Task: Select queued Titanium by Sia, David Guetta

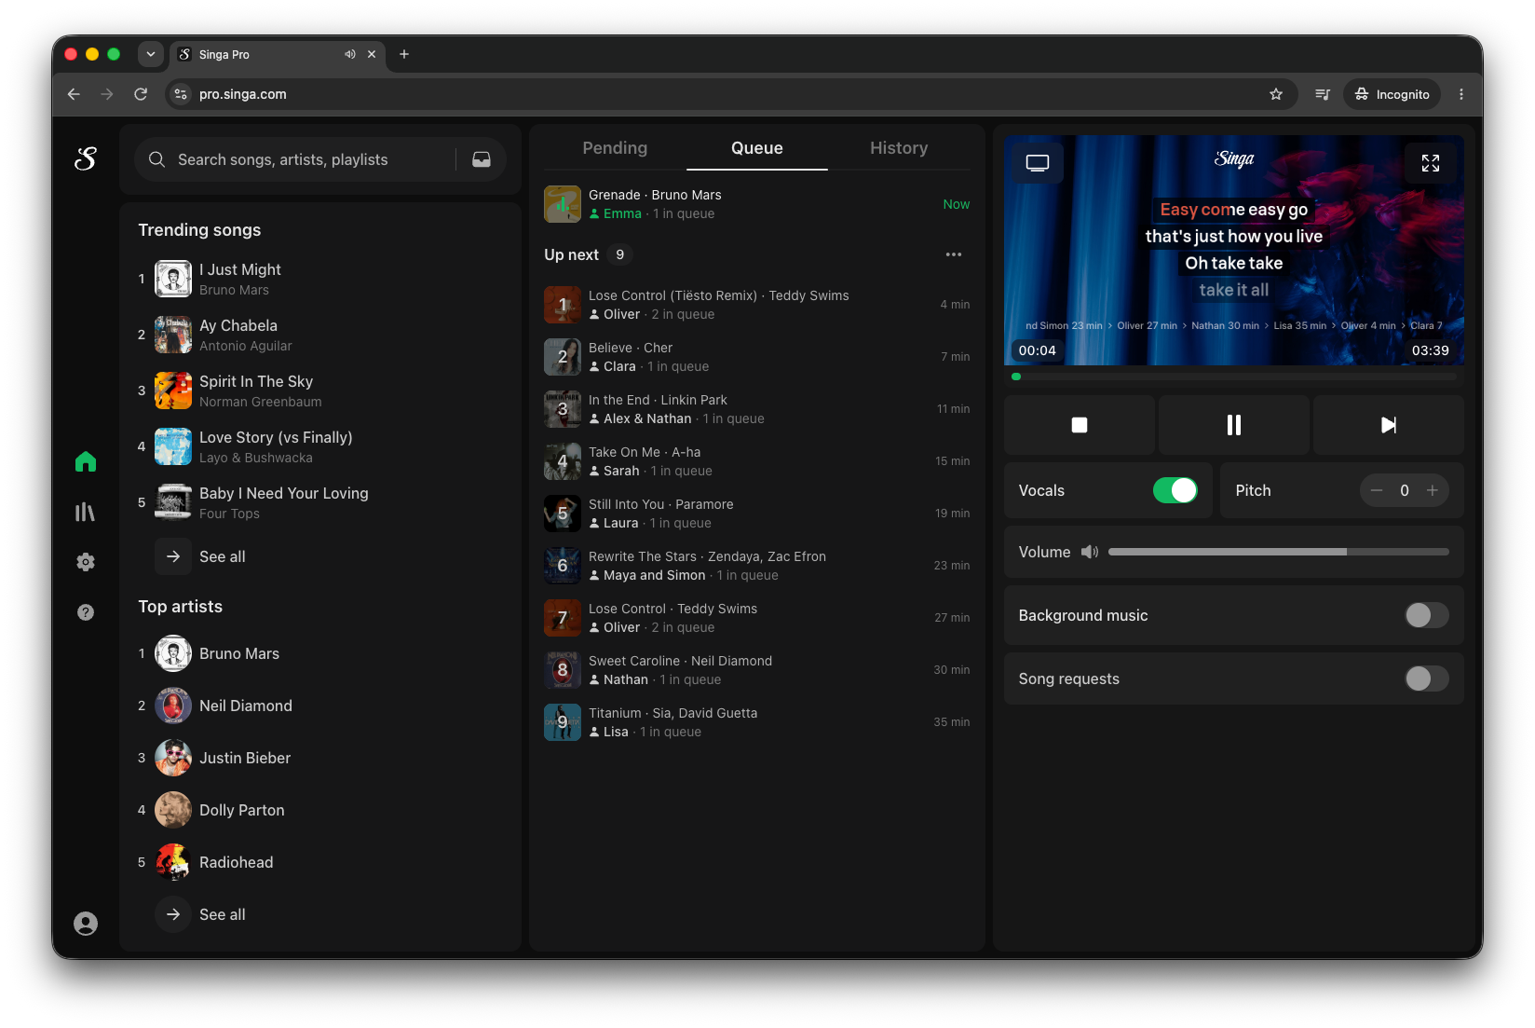Action: click(x=757, y=722)
